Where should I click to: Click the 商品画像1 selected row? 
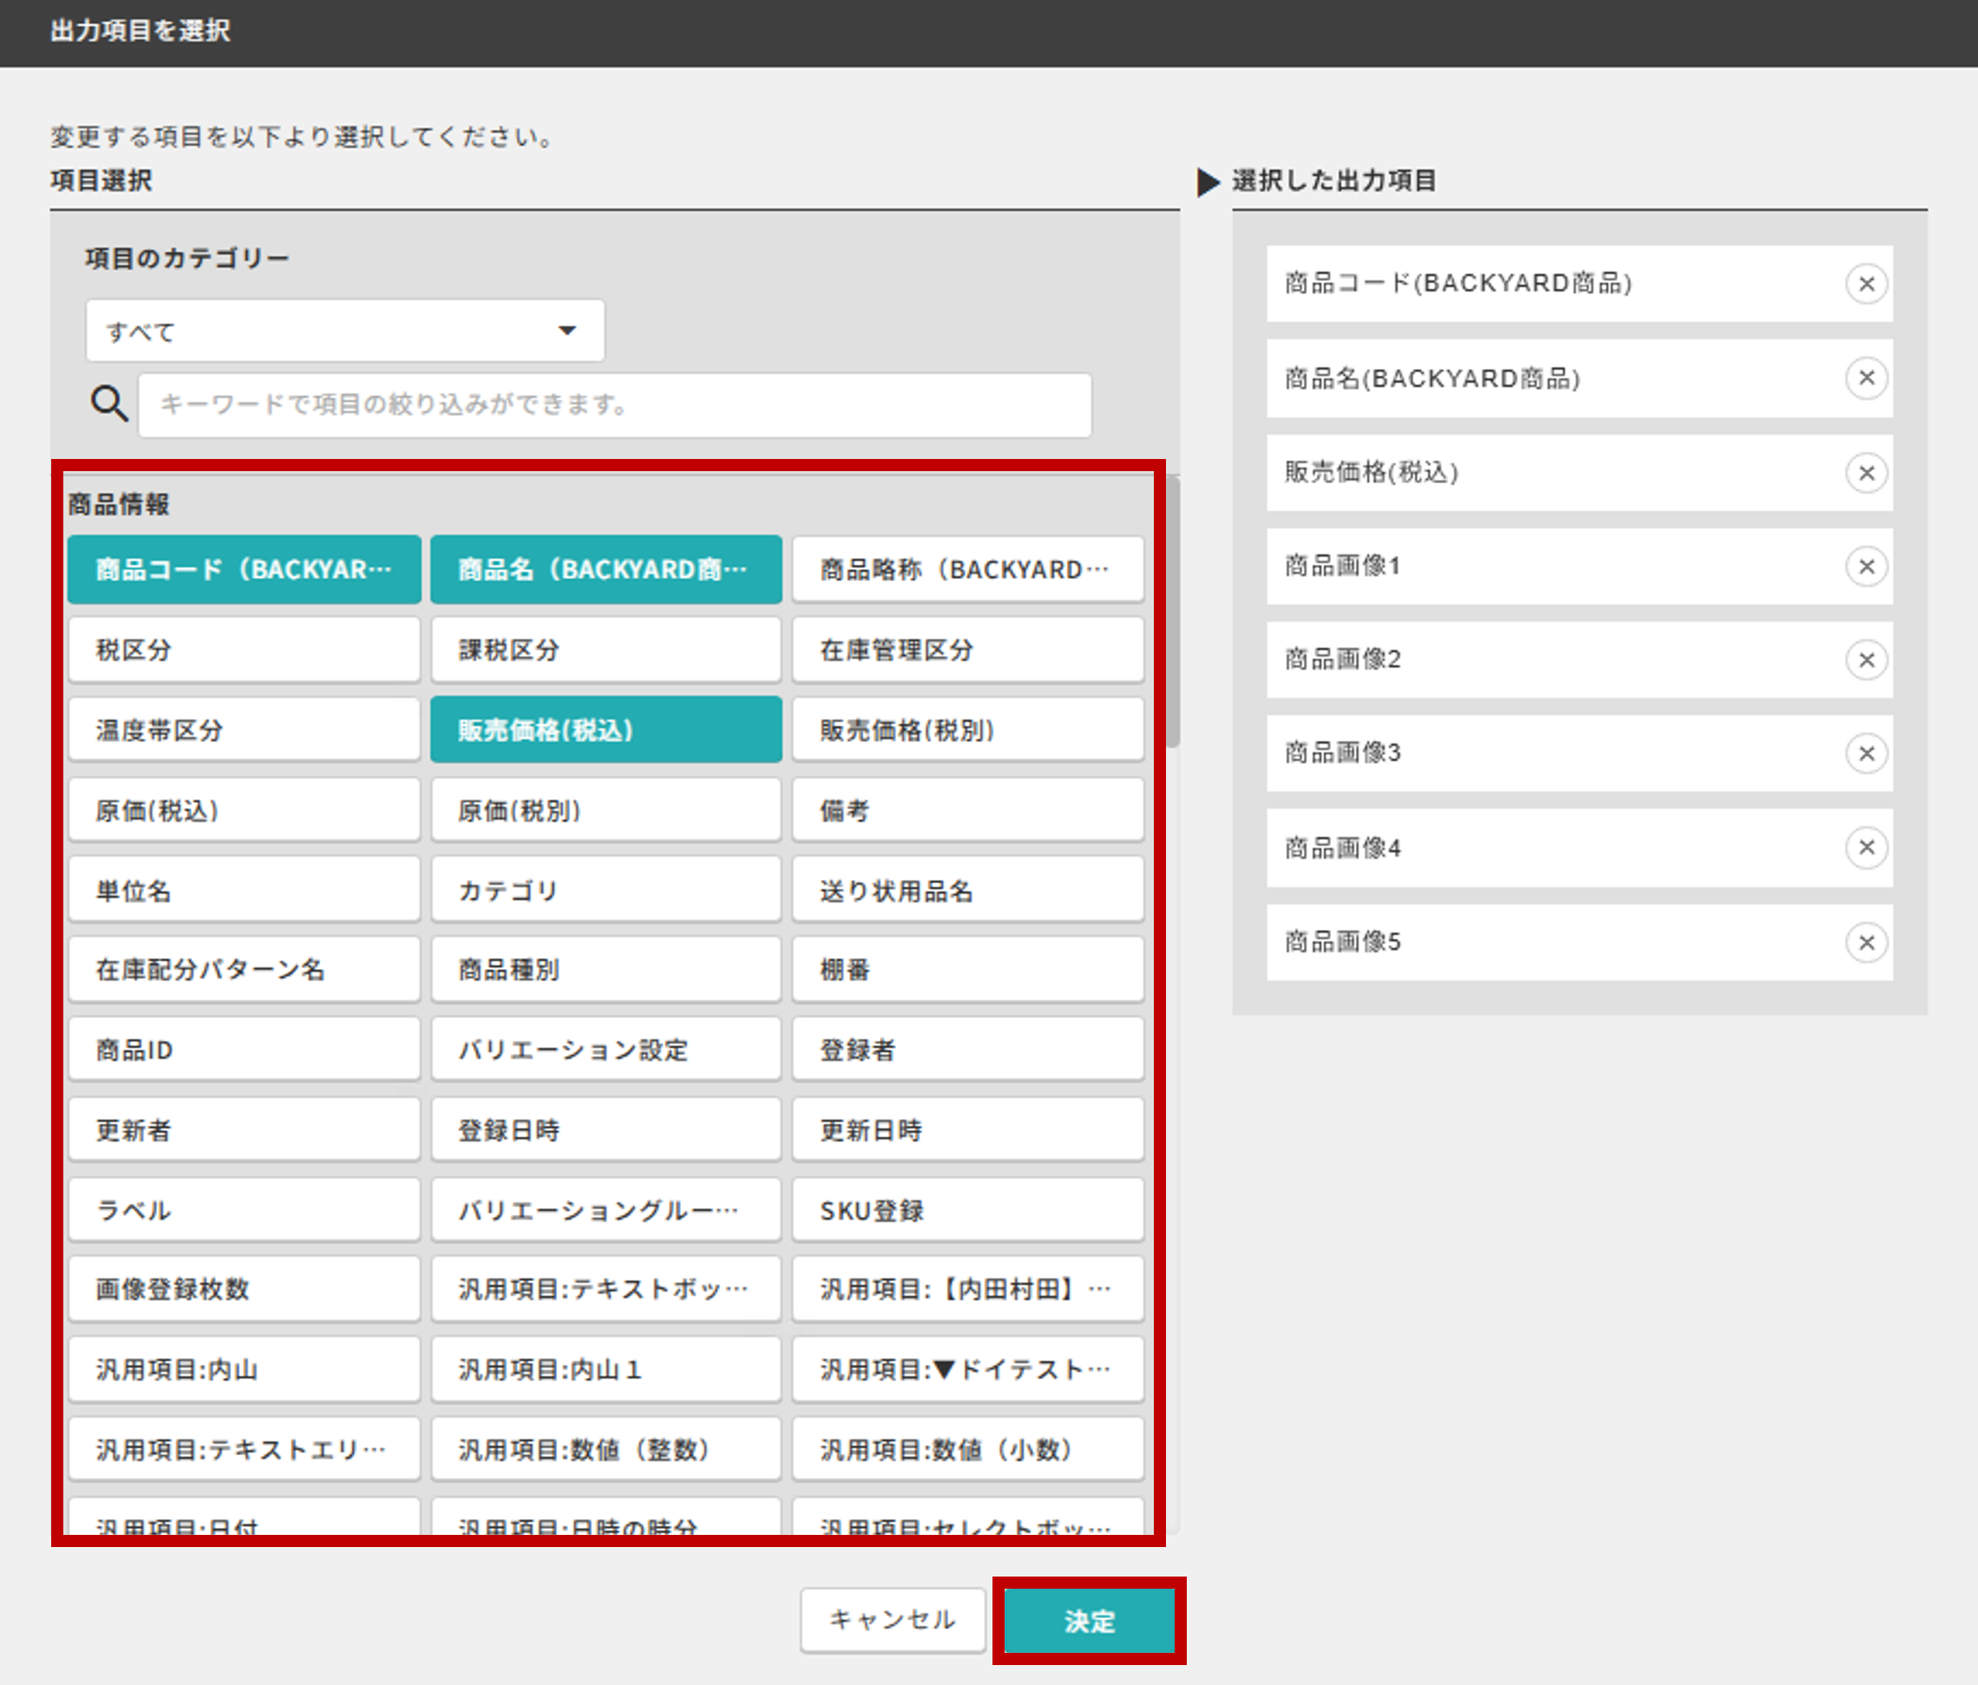(1579, 566)
